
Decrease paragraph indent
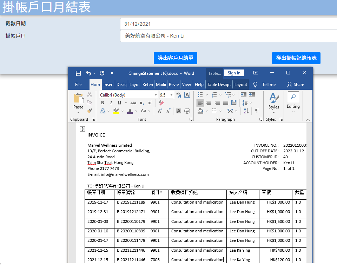(244, 94)
